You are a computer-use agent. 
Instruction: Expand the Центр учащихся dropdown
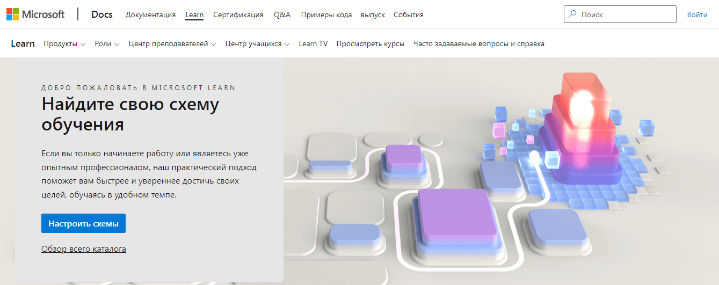click(x=258, y=43)
